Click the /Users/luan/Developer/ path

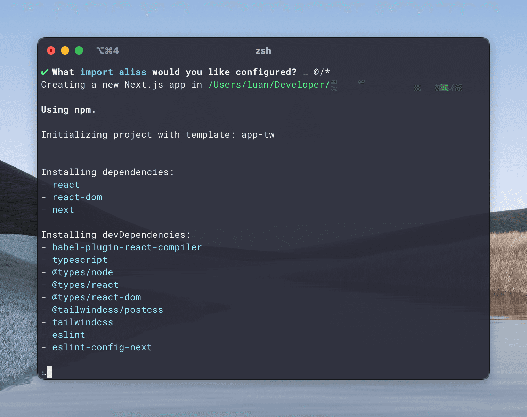(x=269, y=85)
